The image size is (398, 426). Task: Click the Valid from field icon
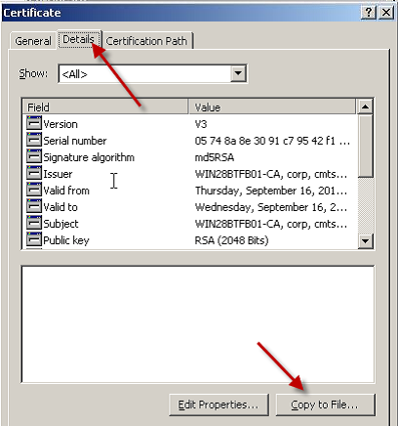(34, 191)
